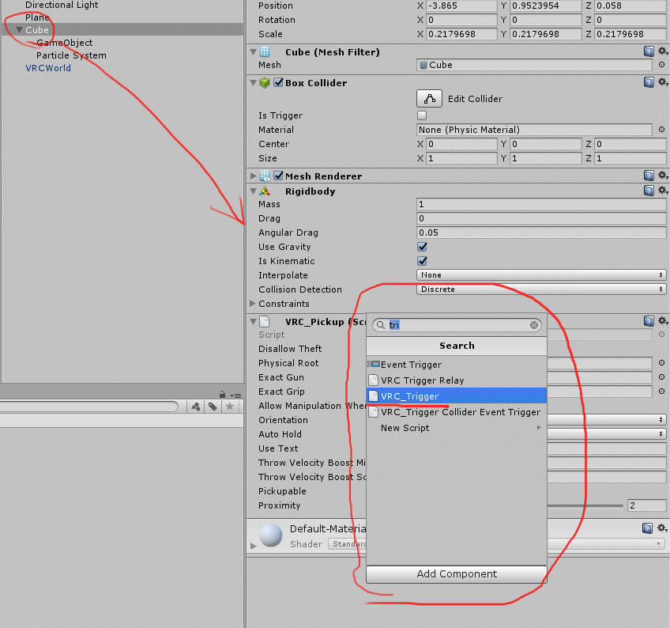
Task: Select VRCWorld in the Hierarchy
Action: 48,68
